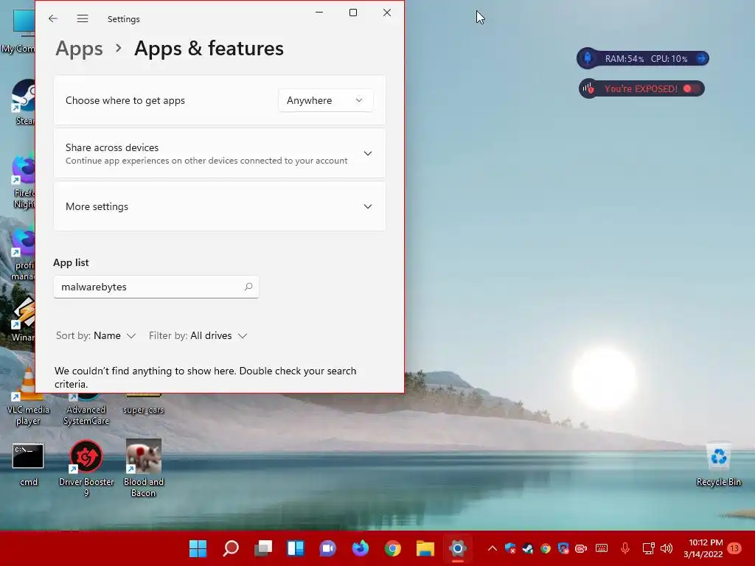Click the arrow on RAM/CPU widget
This screenshot has height=566, width=755.
tap(702, 58)
